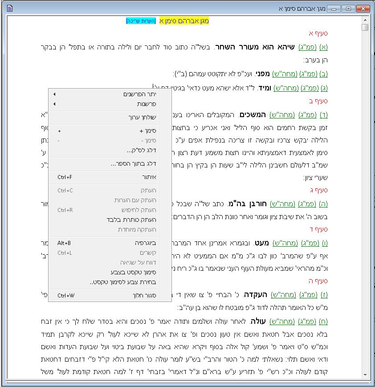Click the red סעיף ג heading

(319, 190)
